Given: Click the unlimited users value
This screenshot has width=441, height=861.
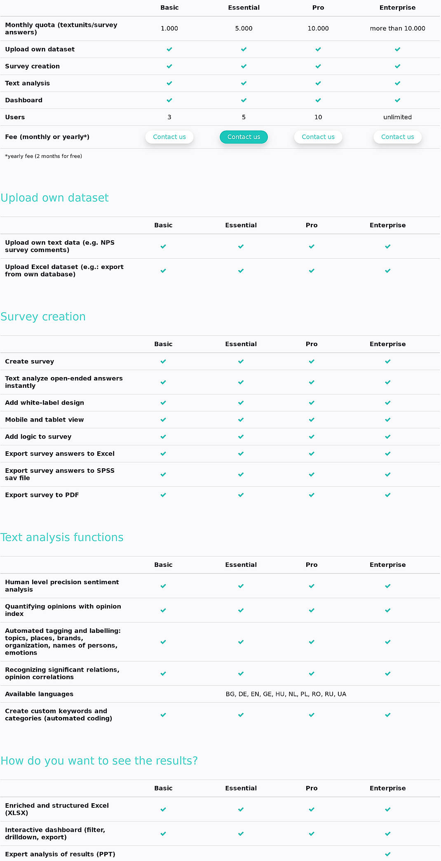Looking at the screenshot, I should tap(397, 117).
